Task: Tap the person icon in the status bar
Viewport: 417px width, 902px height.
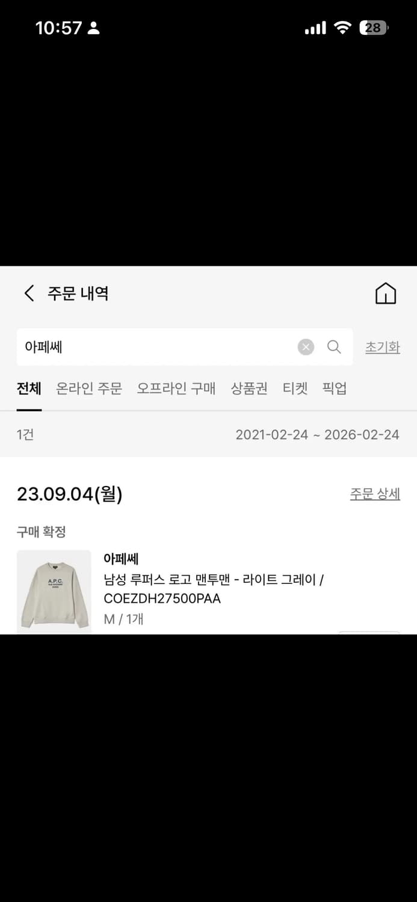Action: click(93, 27)
